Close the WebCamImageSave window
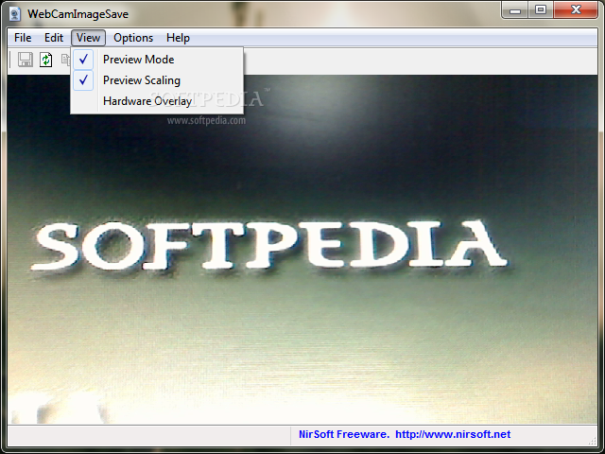 coord(576,10)
